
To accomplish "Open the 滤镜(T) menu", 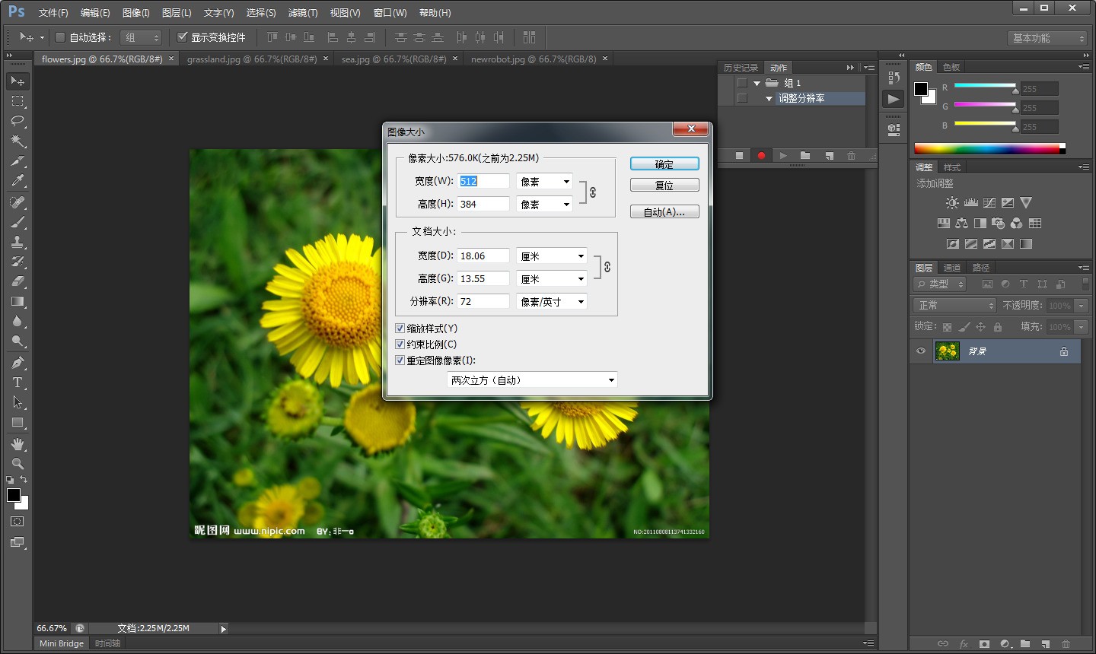I will pyautogui.click(x=303, y=13).
